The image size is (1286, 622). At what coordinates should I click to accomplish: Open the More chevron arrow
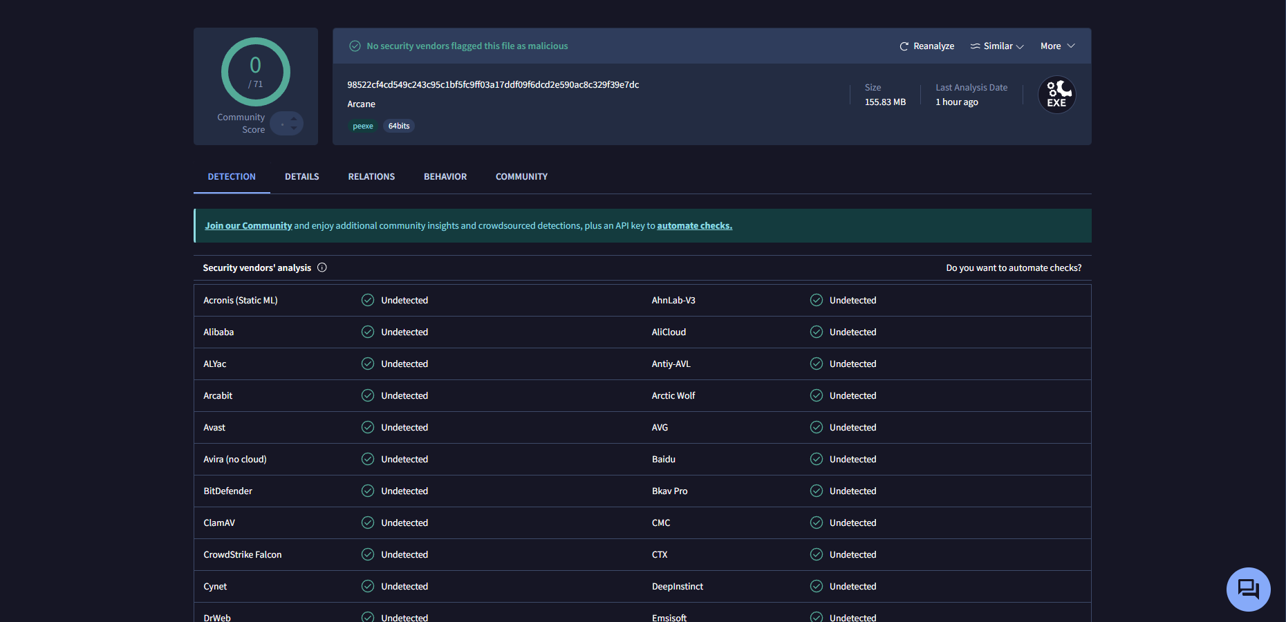click(1071, 46)
